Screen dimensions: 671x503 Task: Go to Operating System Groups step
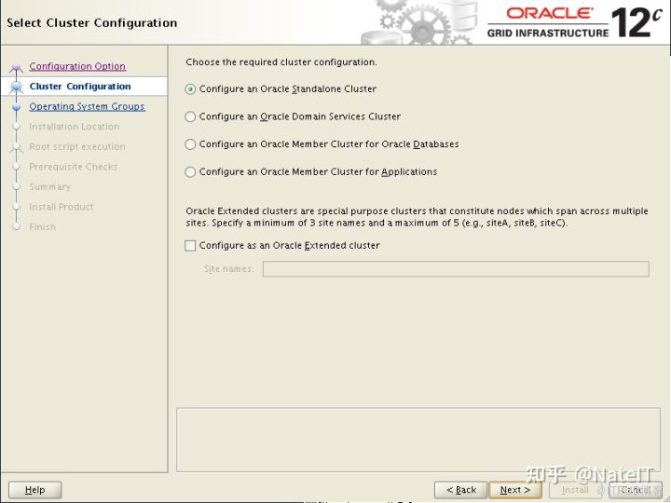point(87,106)
